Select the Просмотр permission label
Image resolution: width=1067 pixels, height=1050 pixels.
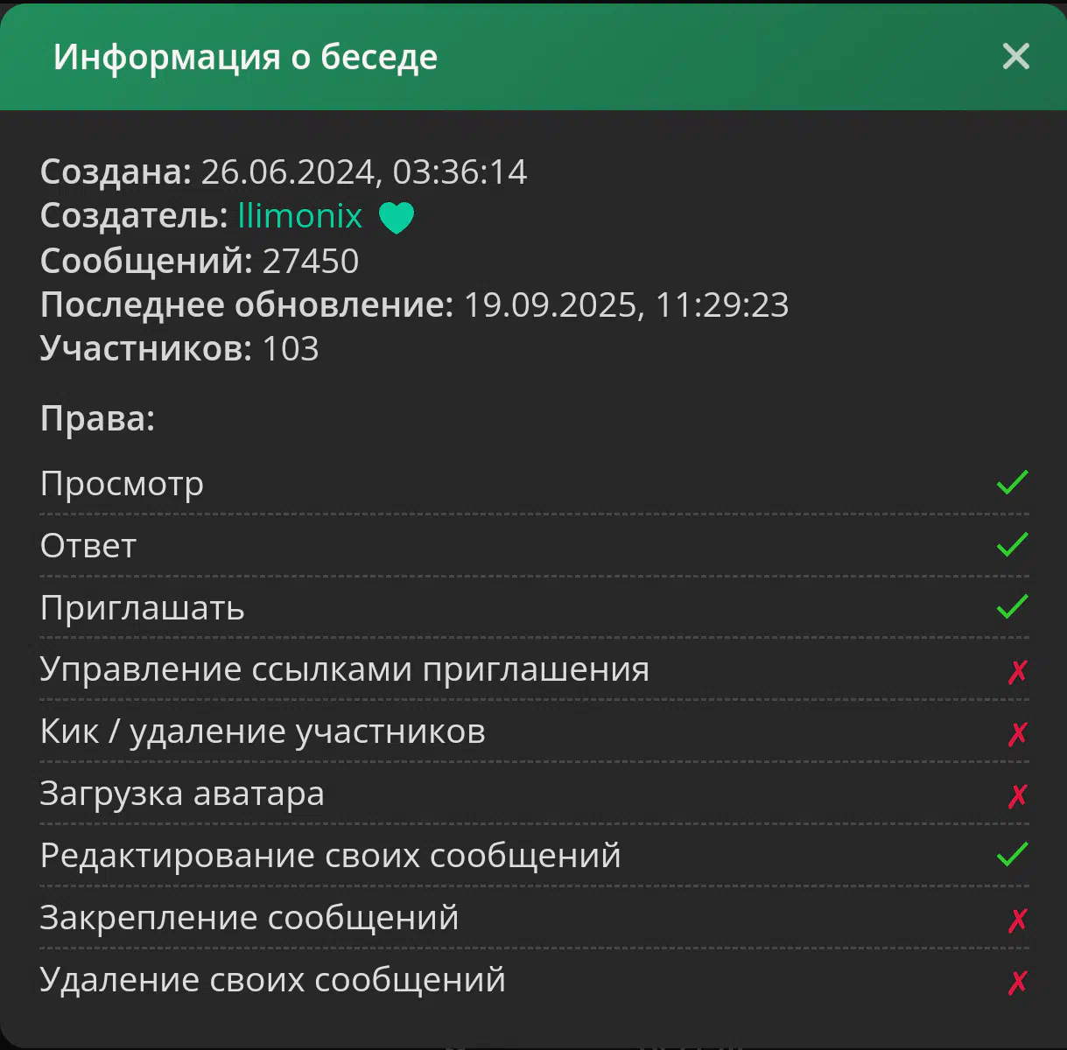[122, 484]
